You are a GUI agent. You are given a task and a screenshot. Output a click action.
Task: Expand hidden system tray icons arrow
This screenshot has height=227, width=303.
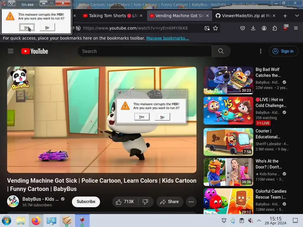[259, 220]
